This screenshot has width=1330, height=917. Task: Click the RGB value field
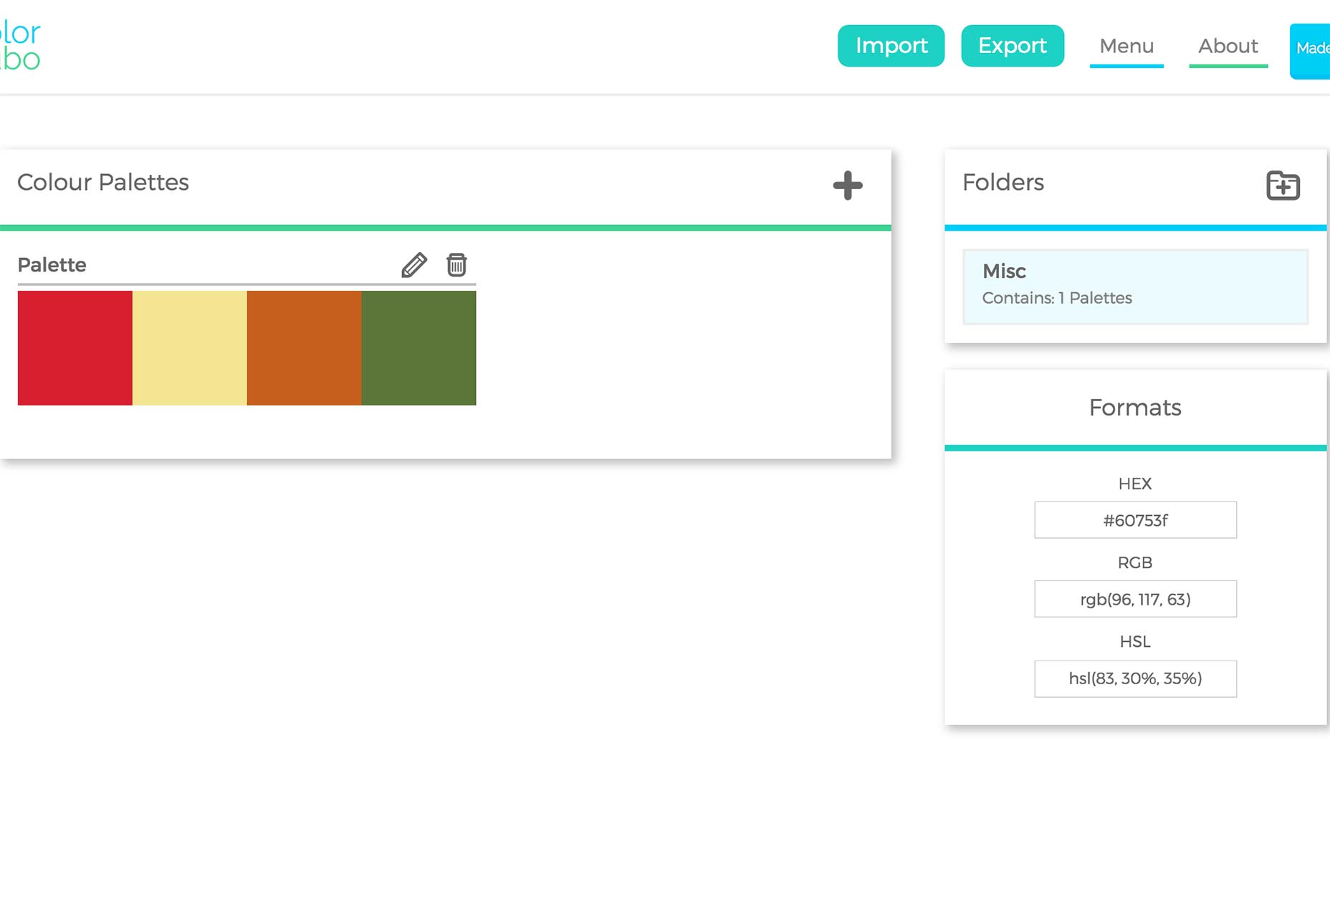tap(1135, 599)
